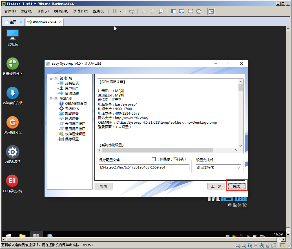Close the Easy Sysprep window
This screenshot has height=249, width=292.
pos(242,64)
